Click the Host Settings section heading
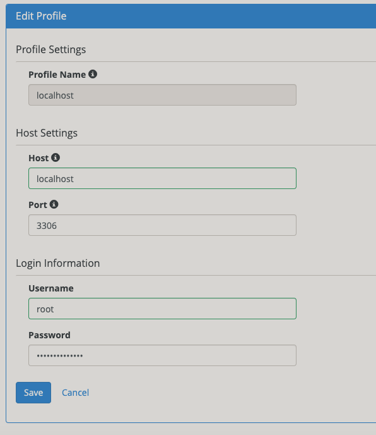 [47, 133]
